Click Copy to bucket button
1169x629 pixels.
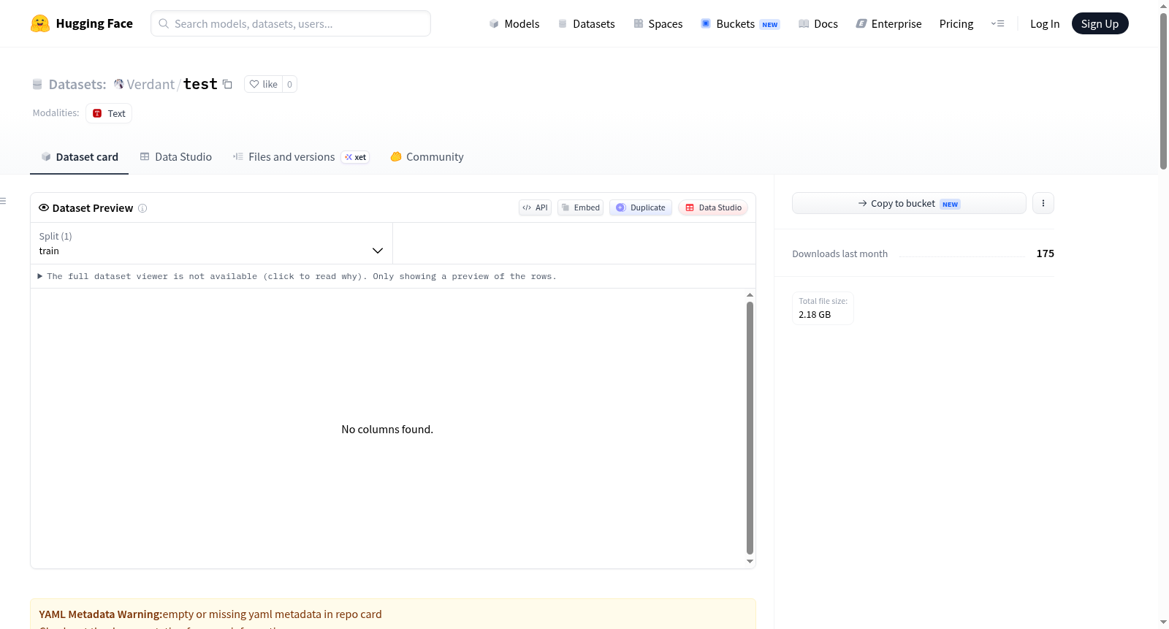point(909,203)
